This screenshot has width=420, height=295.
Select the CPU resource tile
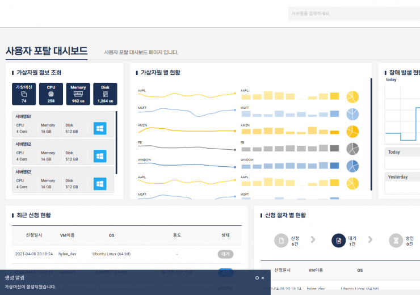[x=51, y=94]
